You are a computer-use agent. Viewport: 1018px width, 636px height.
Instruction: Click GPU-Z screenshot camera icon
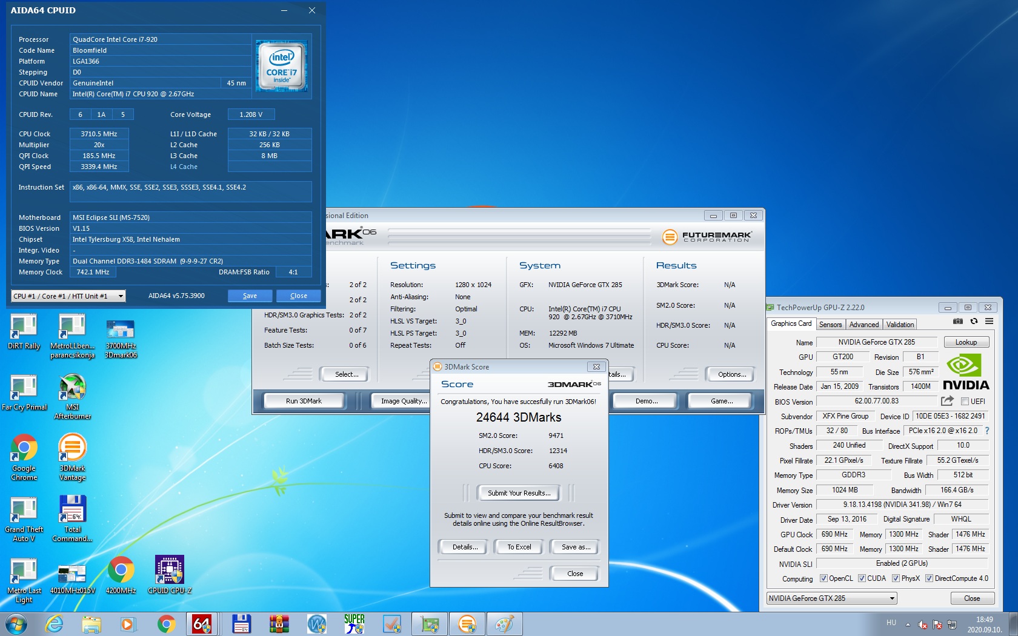[957, 322]
